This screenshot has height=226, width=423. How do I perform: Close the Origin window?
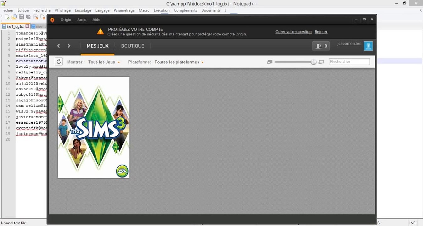coord(372,19)
